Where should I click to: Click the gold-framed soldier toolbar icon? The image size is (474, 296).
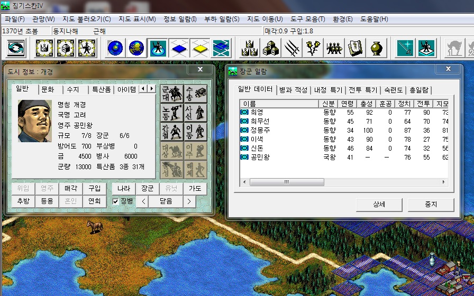pos(86,48)
